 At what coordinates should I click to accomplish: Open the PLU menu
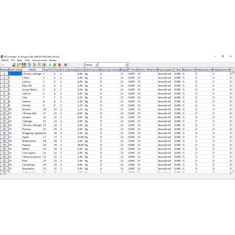(x=13, y=61)
